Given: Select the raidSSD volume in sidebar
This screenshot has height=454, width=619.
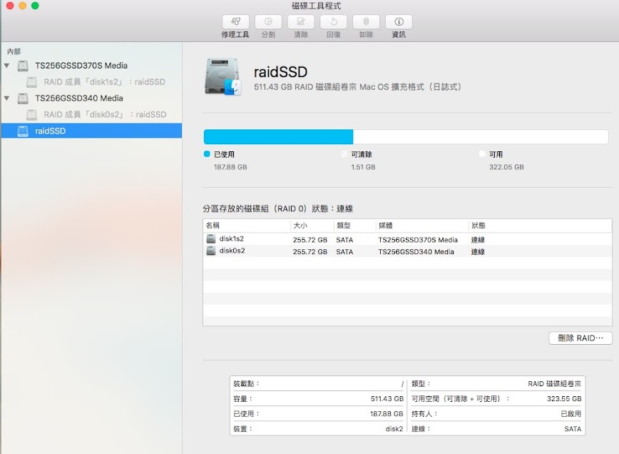Looking at the screenshot, I should [91, 131].
